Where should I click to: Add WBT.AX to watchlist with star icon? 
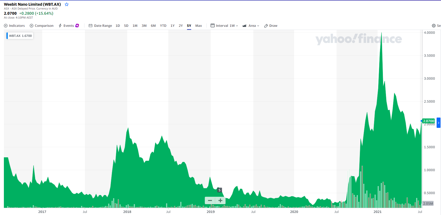[67, 4]
